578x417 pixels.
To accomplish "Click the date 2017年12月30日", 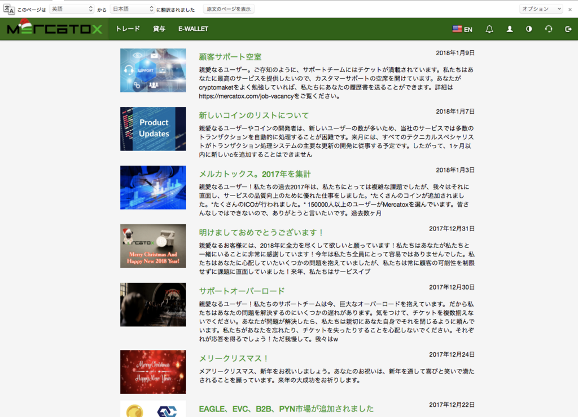I will click(x=452, y=287).
